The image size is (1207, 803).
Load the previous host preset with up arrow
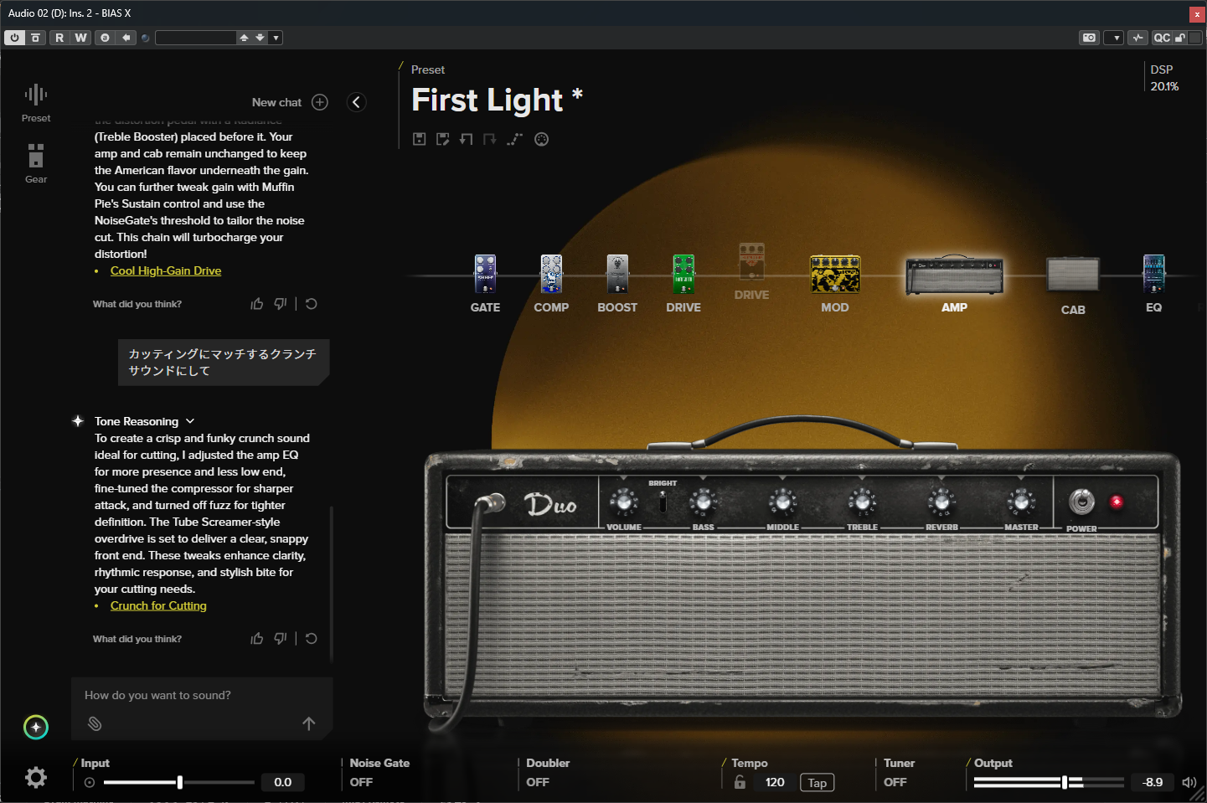(244, 38)
